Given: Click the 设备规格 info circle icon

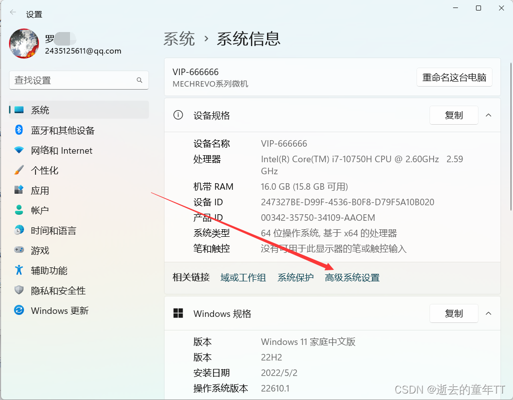Looking at the screenshot, I should 178,115.
